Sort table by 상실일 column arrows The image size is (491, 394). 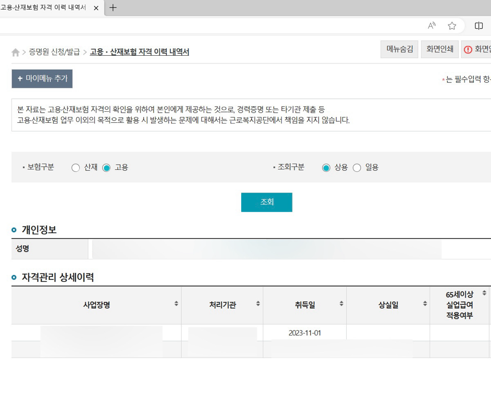click(425, 304)
